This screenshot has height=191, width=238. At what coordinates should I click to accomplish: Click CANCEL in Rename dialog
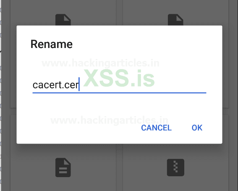point(156,127)
